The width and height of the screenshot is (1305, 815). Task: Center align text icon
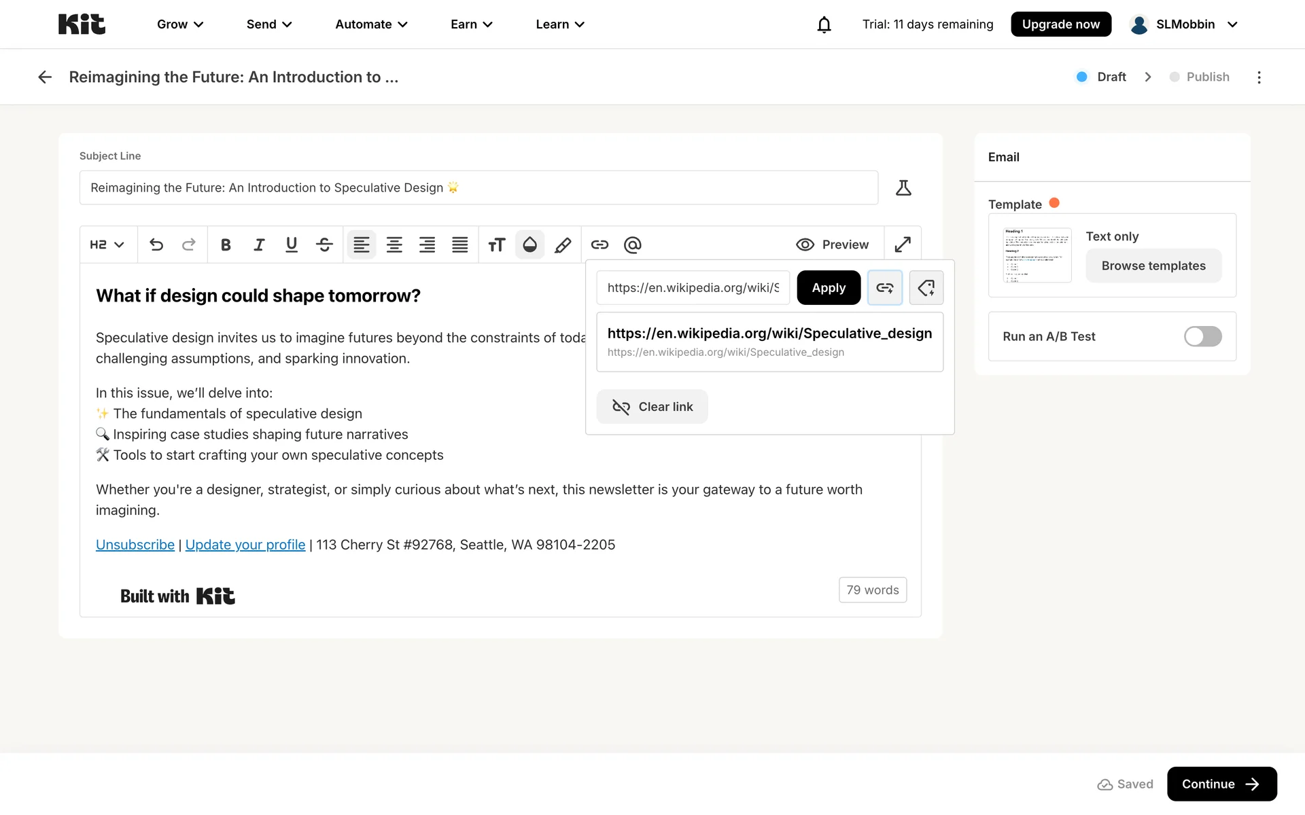pos(394,244)
